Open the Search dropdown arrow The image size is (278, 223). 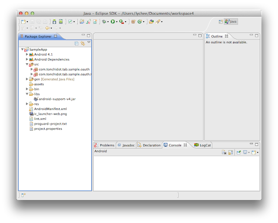162,22
